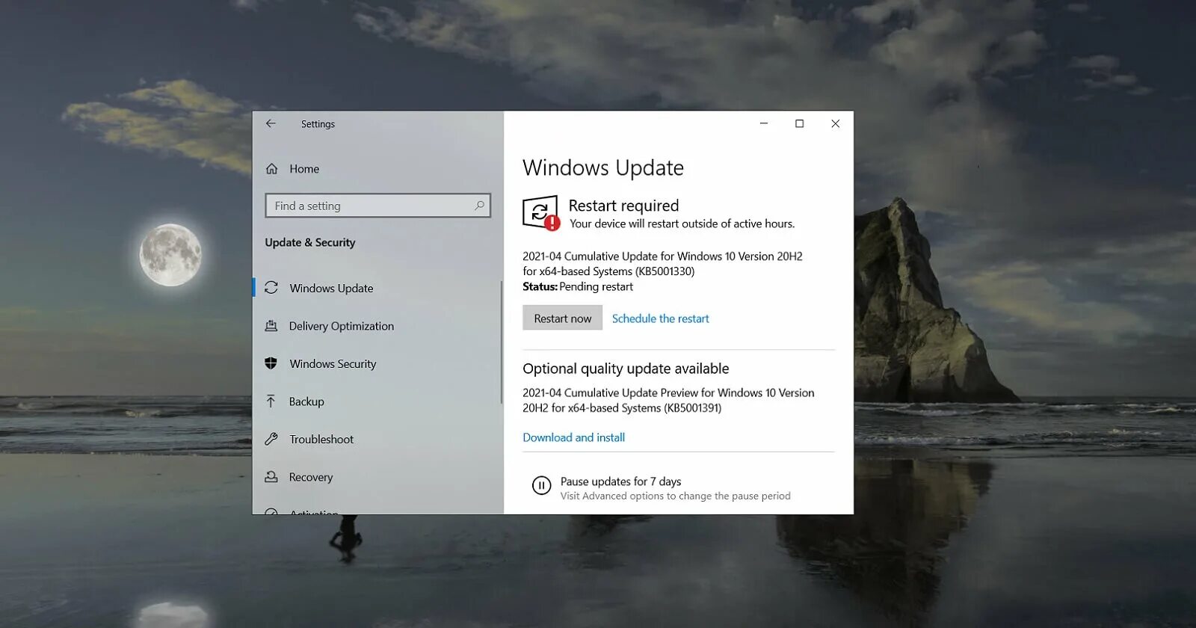This screenshot has width=1196, height=628.
Task: Click Schedule the restart link
Action: (x=660, y=318)
